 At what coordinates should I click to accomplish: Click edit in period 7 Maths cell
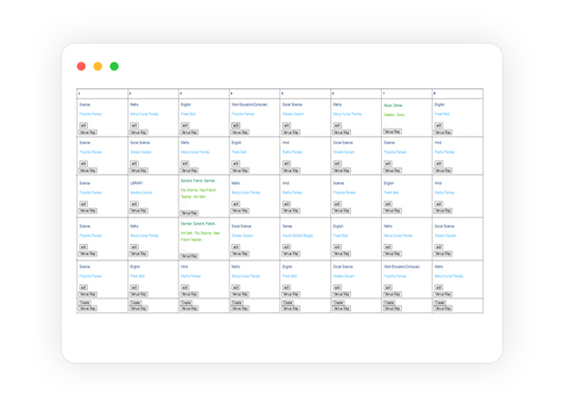(388, 247)
